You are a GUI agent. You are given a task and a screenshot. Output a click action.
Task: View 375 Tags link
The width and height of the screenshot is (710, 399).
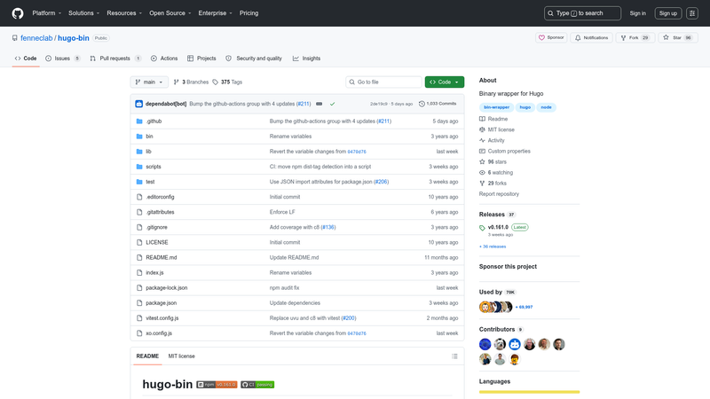(x=227, y=82)
